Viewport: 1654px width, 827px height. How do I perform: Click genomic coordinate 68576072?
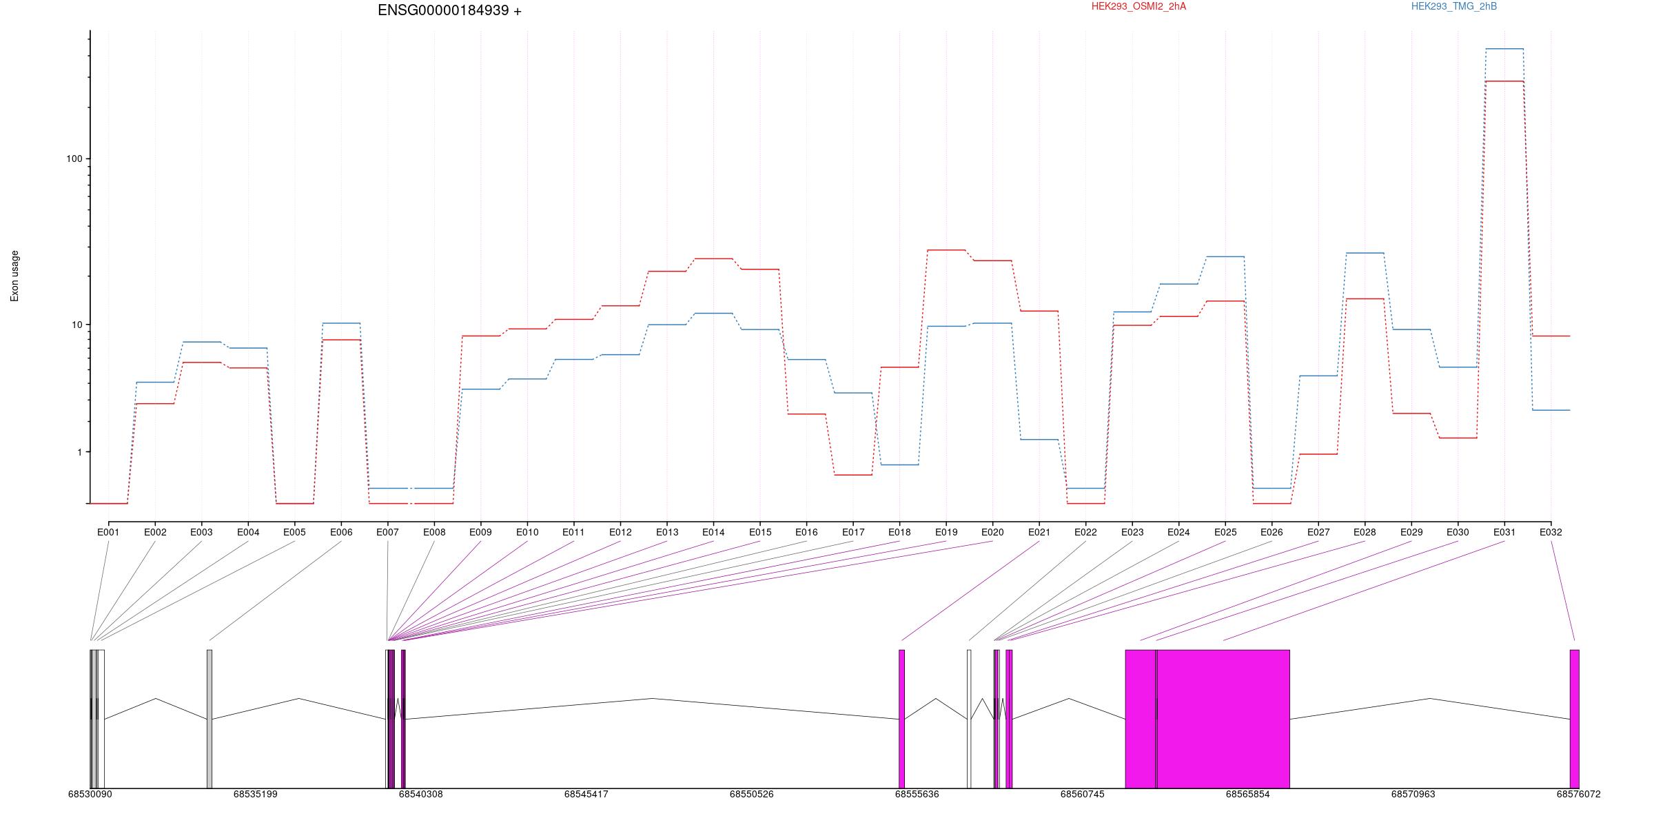point(1578,794)
